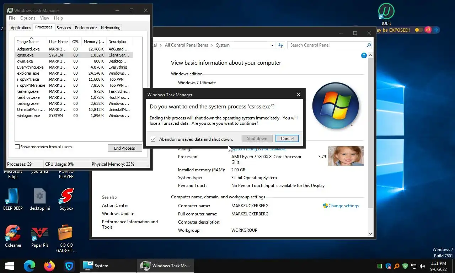Click the Windows Start button

[10, 266]
